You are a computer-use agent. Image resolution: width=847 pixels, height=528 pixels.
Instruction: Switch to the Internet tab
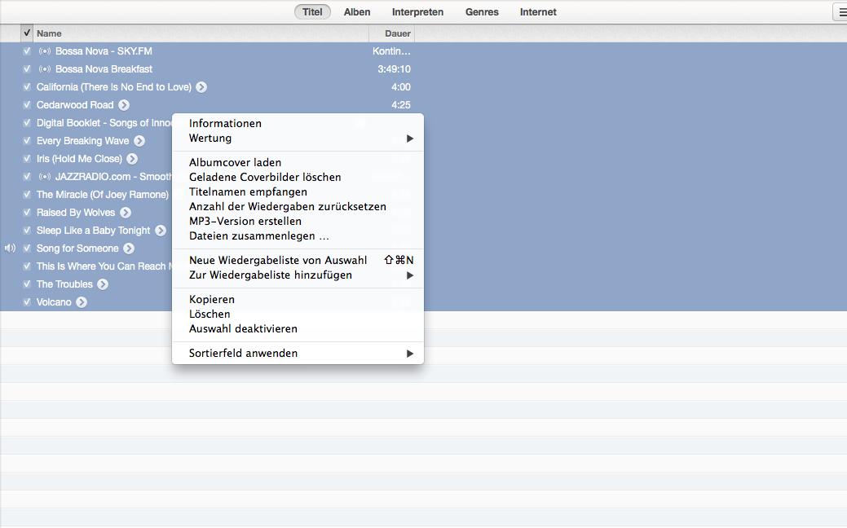[538, 12]
